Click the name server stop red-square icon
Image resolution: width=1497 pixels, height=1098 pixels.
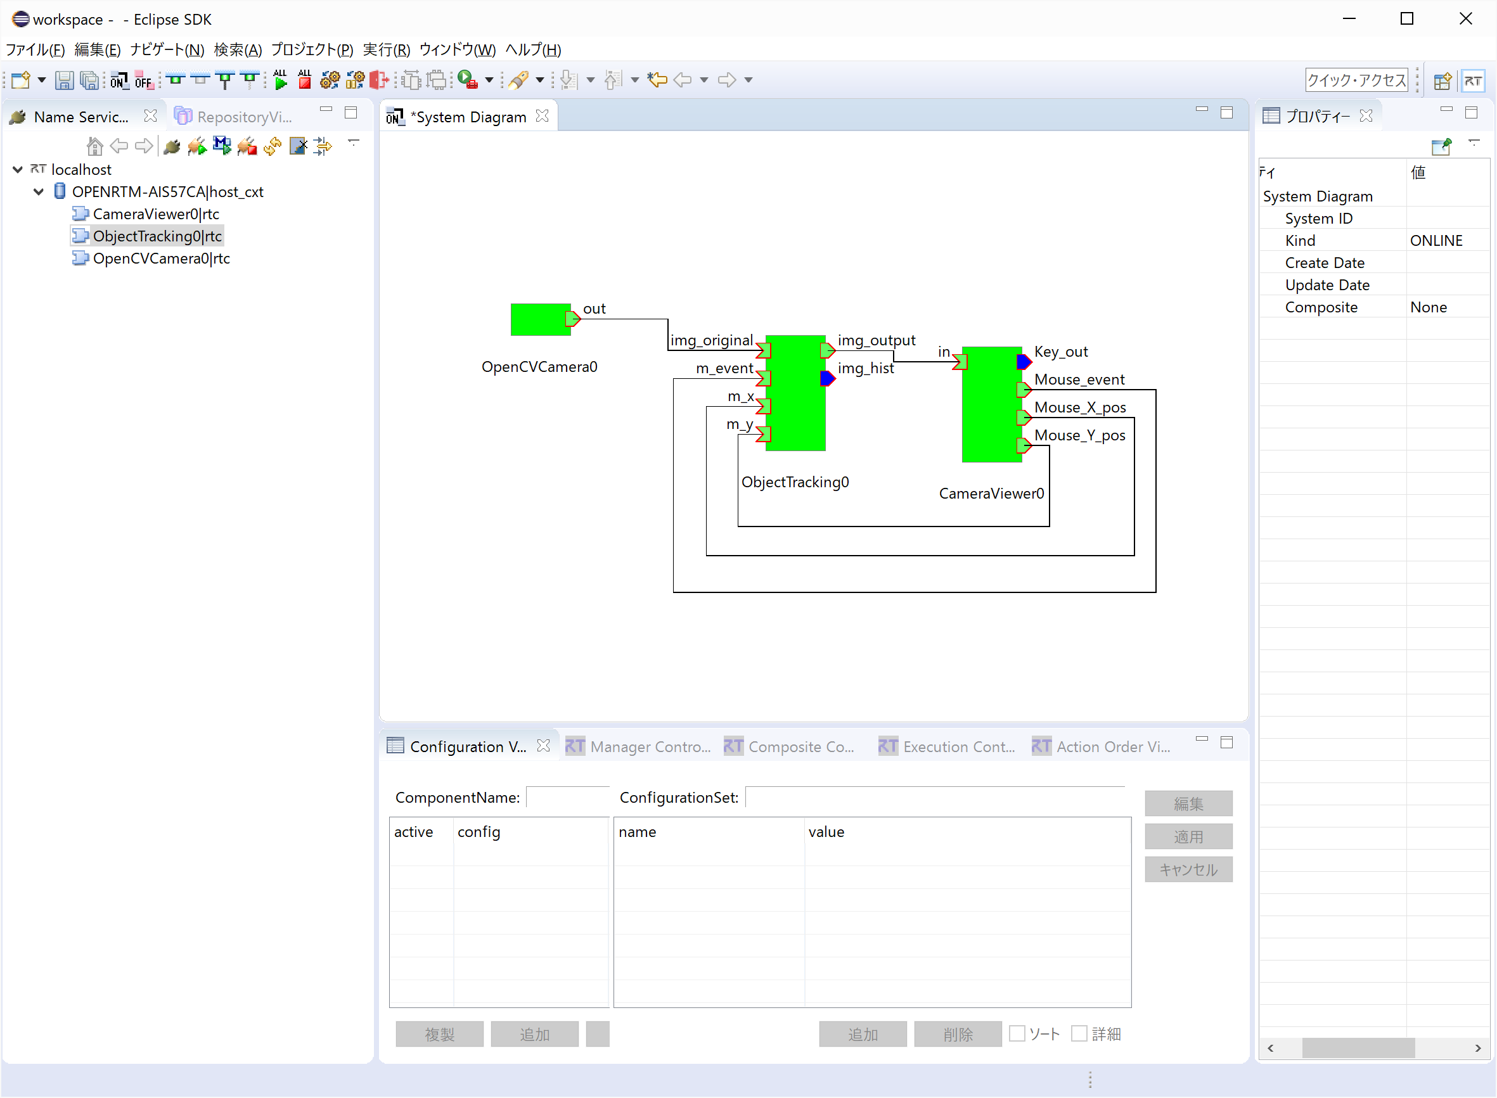pyautogui.click(x=247, y=146)
